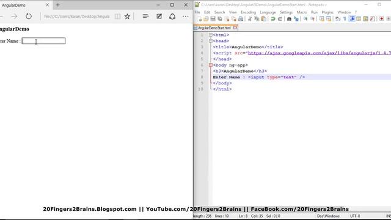The height and width of the screenshot is (220, 391).
Task: Click the Save All toolbar icon
Action: tap(220, 19)
